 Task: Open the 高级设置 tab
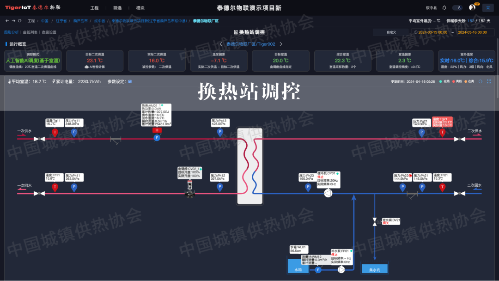[49, 32]
